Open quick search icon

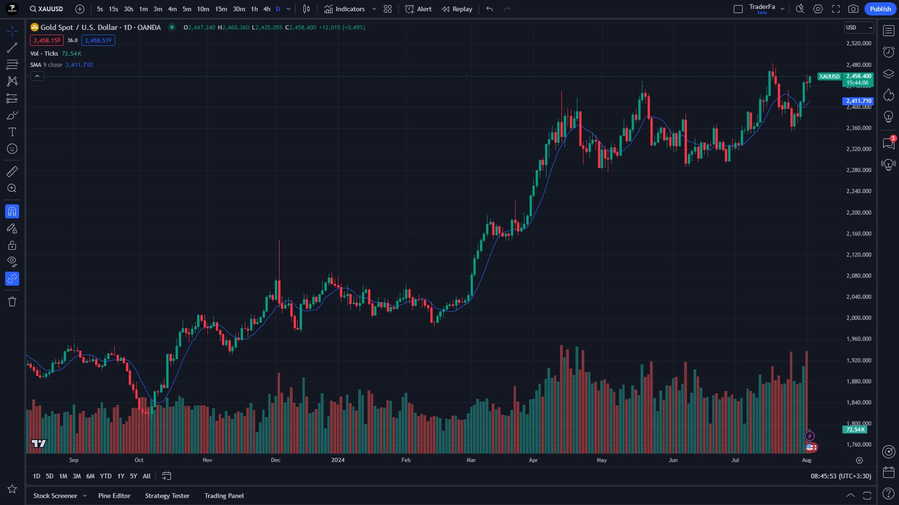point(800,9)
